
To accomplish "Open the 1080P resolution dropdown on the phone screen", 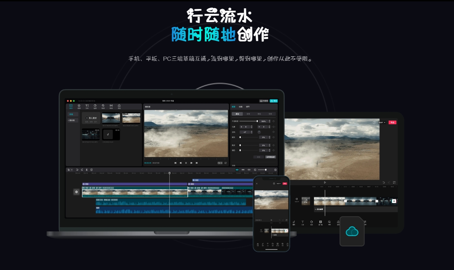I will [x=279, y=184].
